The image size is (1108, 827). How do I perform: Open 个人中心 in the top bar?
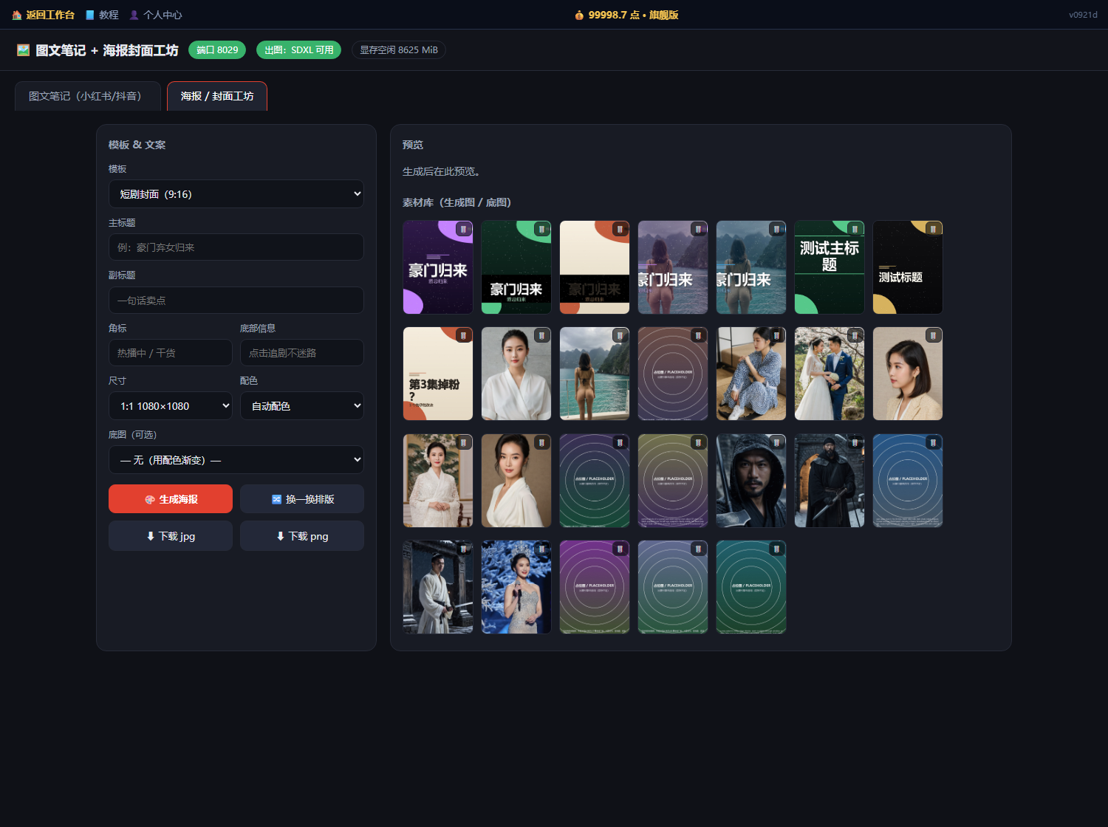click(x=156, y=15)
